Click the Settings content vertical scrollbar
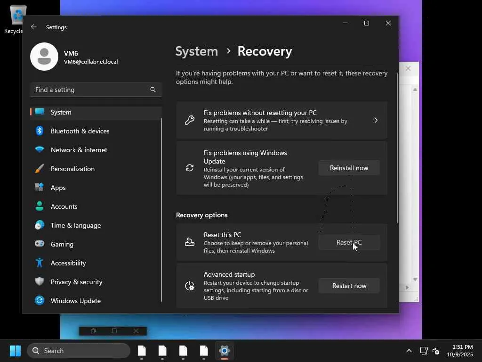This screenshot has height=362, width=482. (x=397, y=148)
